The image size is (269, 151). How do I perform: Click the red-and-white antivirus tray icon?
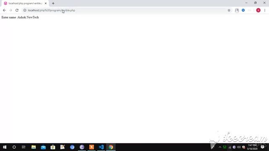244,147
